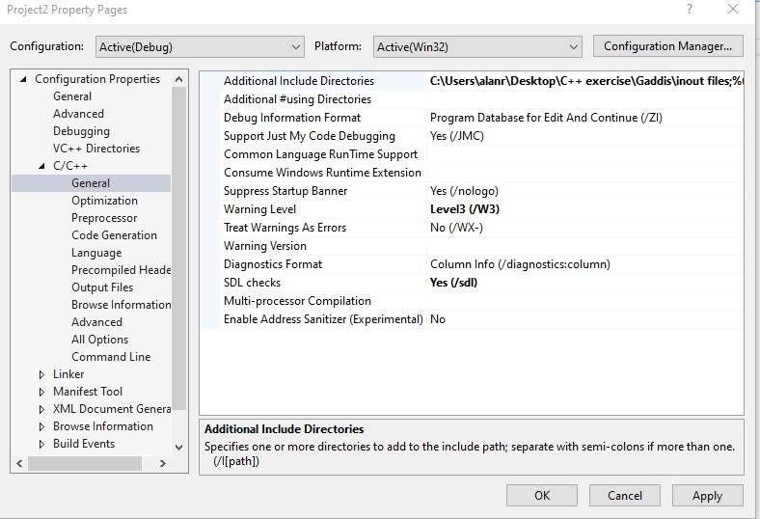The width and height of the screenshot is (760, 519).
Task: Expand the Manifest Tool node
Action: coord(41,392)
